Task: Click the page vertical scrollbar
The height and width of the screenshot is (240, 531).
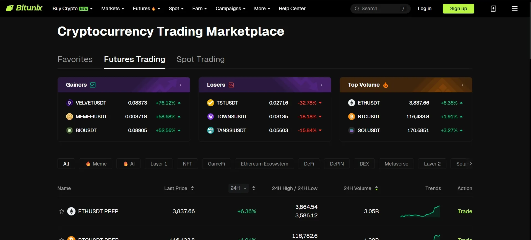Action: (530, 30)
